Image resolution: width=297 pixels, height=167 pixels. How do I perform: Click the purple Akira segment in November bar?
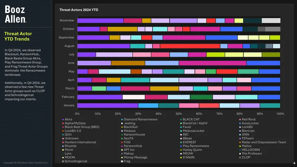(100, 20)
